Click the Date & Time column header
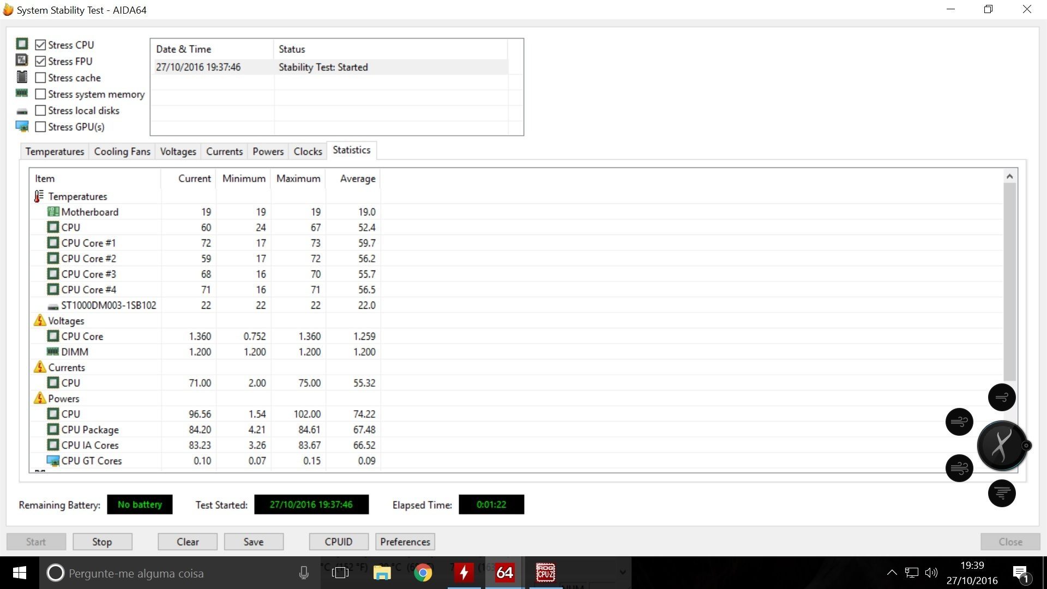This screenshot has height=589, width=1047. (212, 49)
